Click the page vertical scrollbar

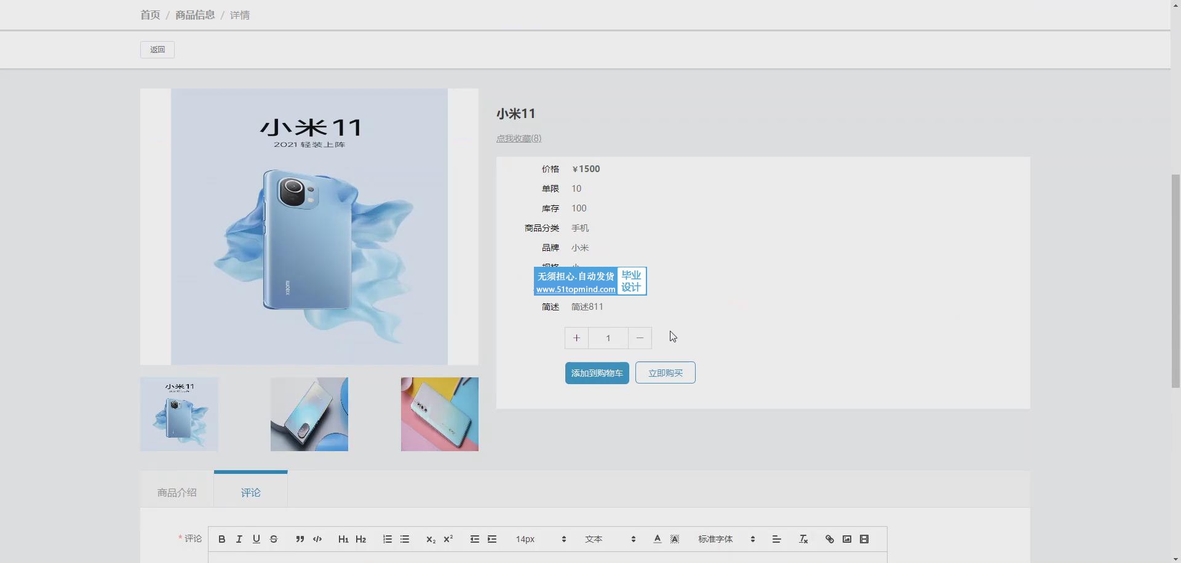[x=1175, y=281]
